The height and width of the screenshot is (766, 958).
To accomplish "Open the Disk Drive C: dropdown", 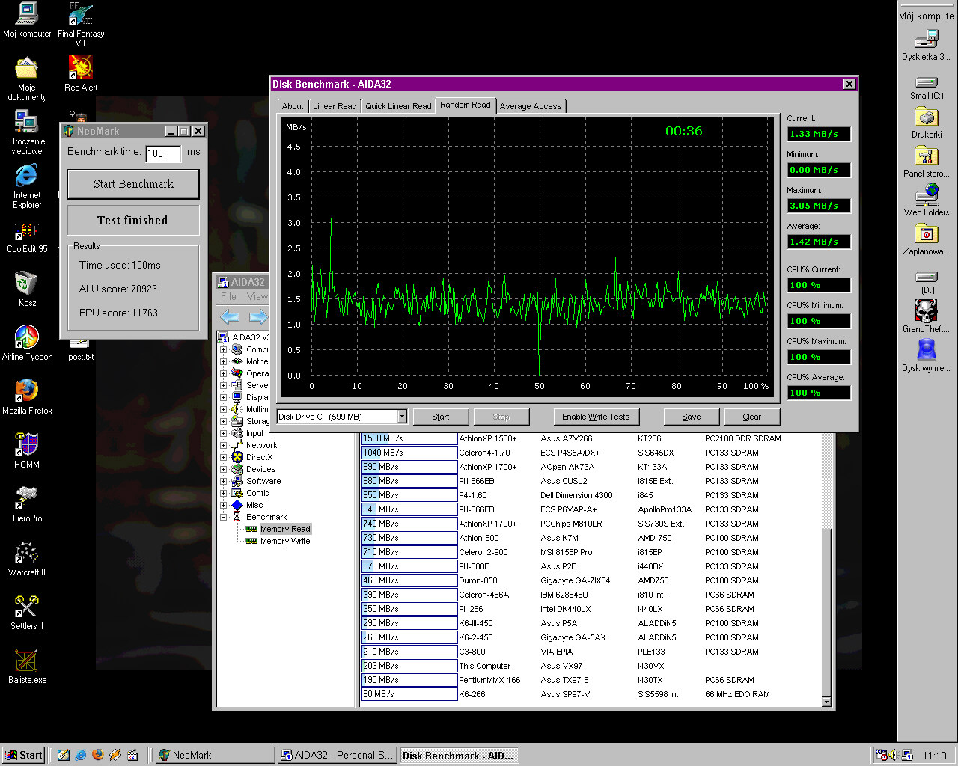I will point(402,417).
